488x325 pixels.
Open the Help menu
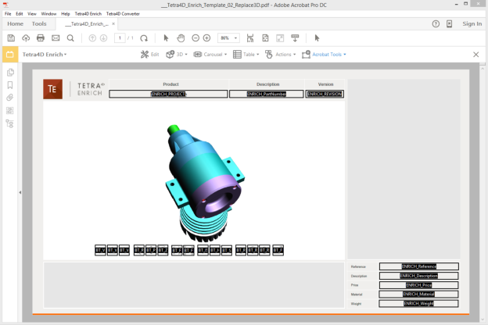(66, 14)
